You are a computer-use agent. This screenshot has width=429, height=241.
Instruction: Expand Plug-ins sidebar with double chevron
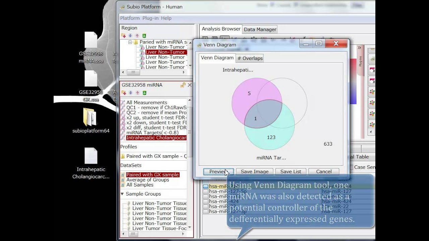click(359, 48)
